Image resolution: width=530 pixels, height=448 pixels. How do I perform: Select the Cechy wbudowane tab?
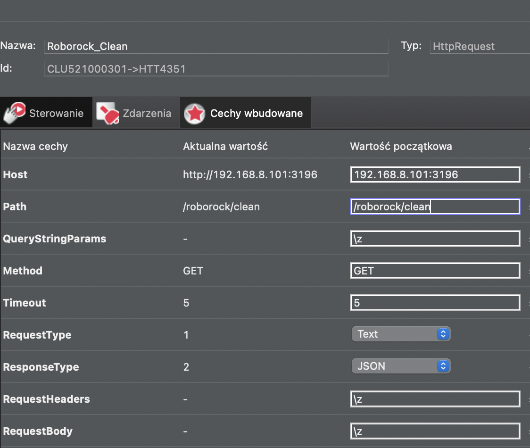[245, 113]
